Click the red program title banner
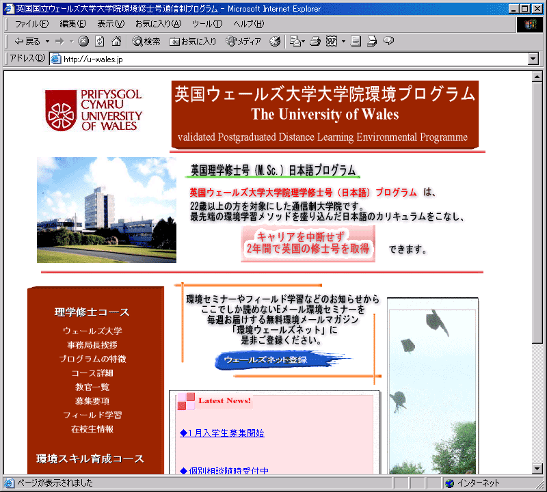The width and height of the screenshot is (547, 492). click(x=325, y=115)
